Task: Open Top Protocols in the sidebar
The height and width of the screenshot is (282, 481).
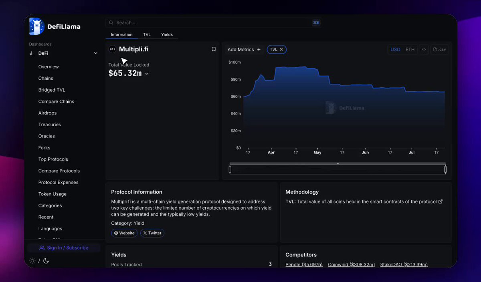Action: [53, 159]
